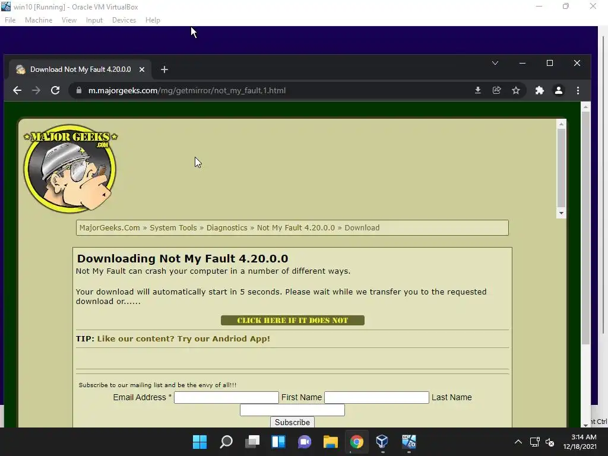This screenshot has width=608, height=456.
Task: Open the VirtualBox File menu
Action: coord(10,20)
